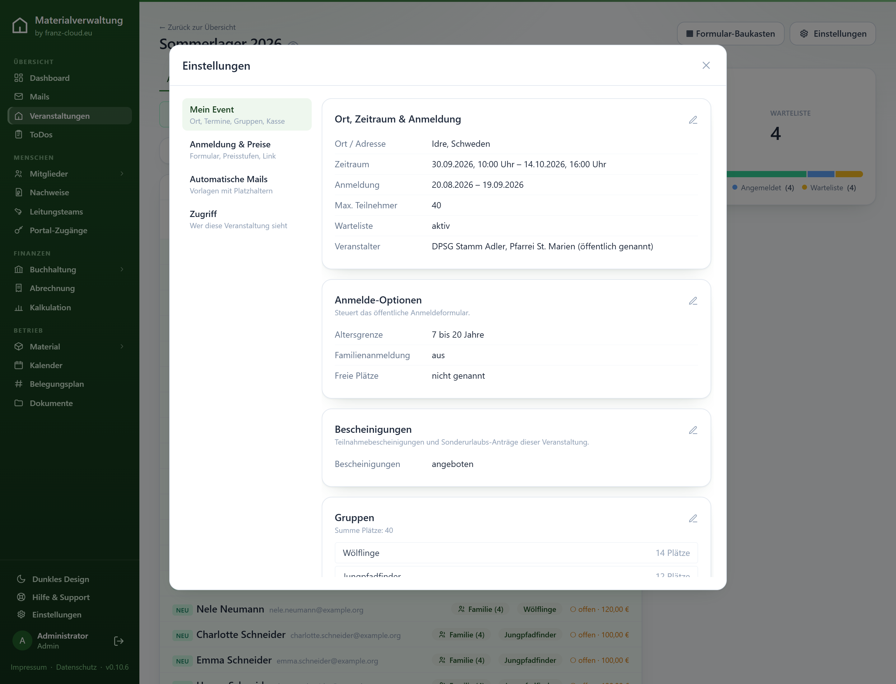Screen dimensions: 896x684
Task: Click the Formular-Baukasten button
Action: pyautogui.click(x=730, y=33)
